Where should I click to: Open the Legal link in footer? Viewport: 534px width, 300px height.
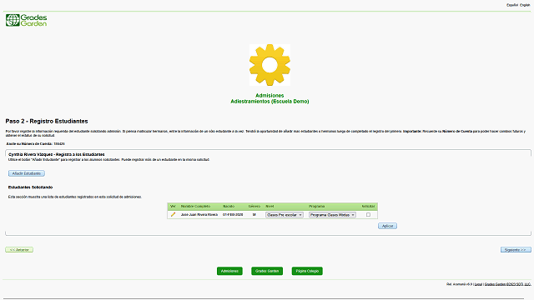point(478,284)
